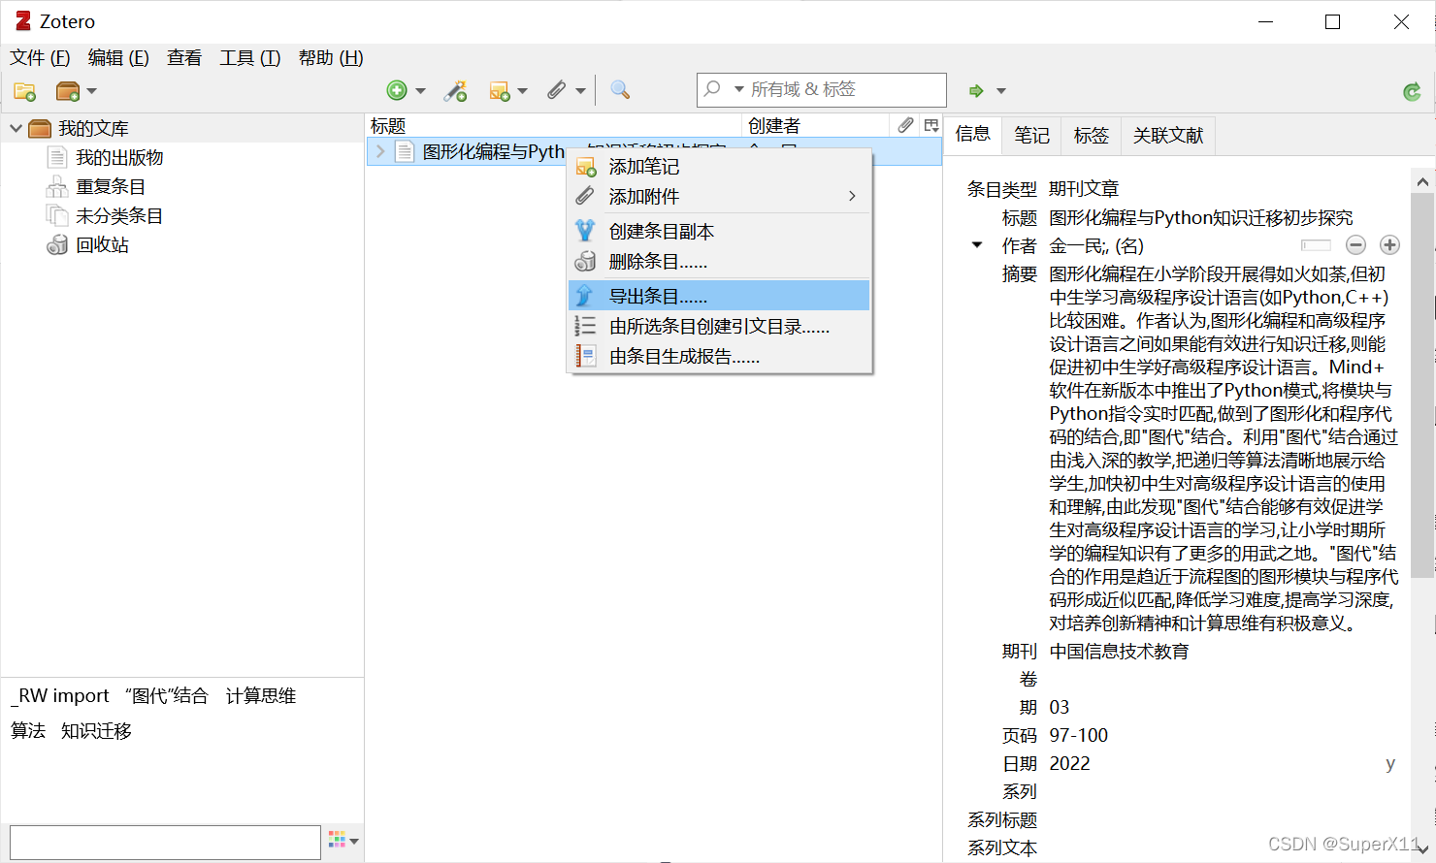The height and width of the screenshot is (863, 1436).
Task: Select 重复条目 in the library tree
Action: 111,186
